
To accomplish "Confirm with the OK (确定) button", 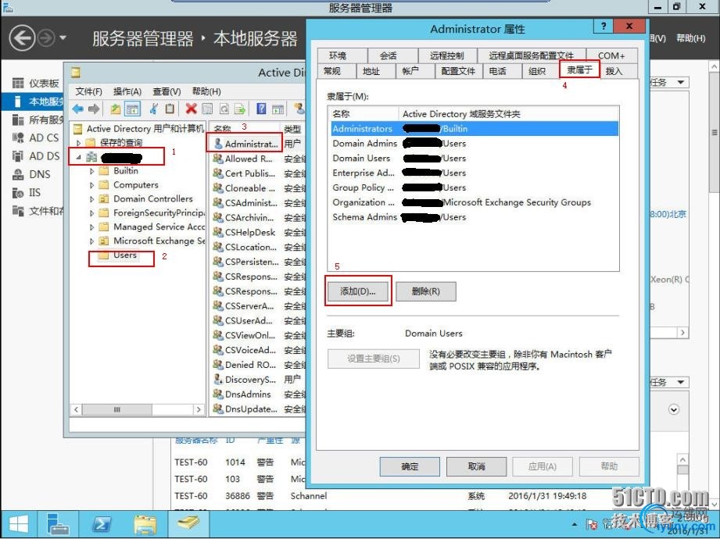I will pyautogui.click(x=410, y=466).
